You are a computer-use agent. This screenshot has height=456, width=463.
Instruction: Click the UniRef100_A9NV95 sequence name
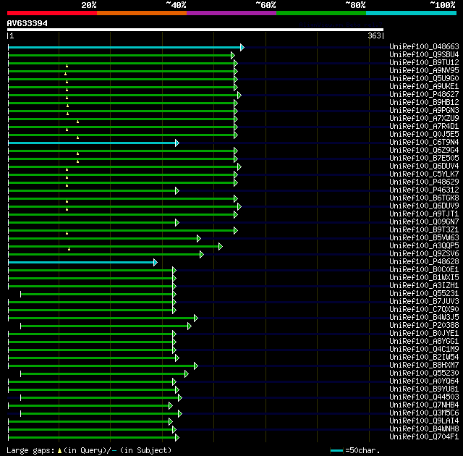(424, 70)
